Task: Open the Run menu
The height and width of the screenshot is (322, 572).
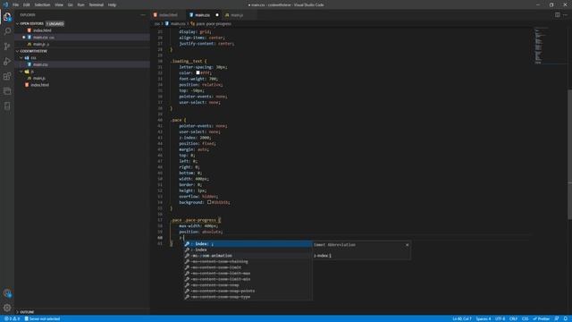Action: pos(81,4)
